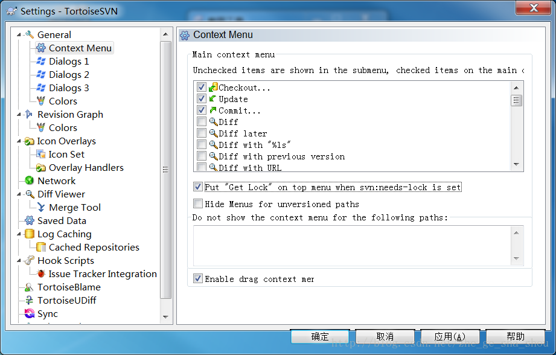The width and height of the screenshot is (556, 355).
Task: Open the Network settings page
Action: [x=56, y=181]
